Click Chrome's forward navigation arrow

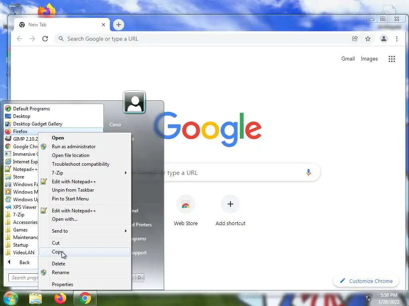click(32, 39)
